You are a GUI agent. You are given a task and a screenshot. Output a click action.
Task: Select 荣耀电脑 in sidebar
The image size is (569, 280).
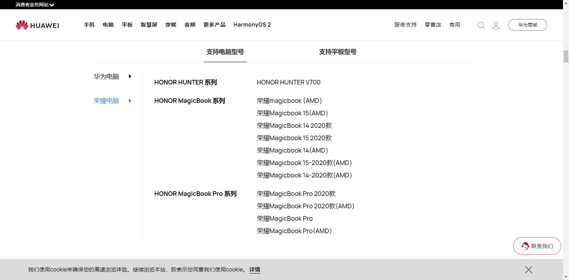106,101
